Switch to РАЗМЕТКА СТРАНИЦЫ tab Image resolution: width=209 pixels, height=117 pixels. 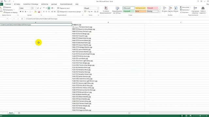(x=31, y=4)
